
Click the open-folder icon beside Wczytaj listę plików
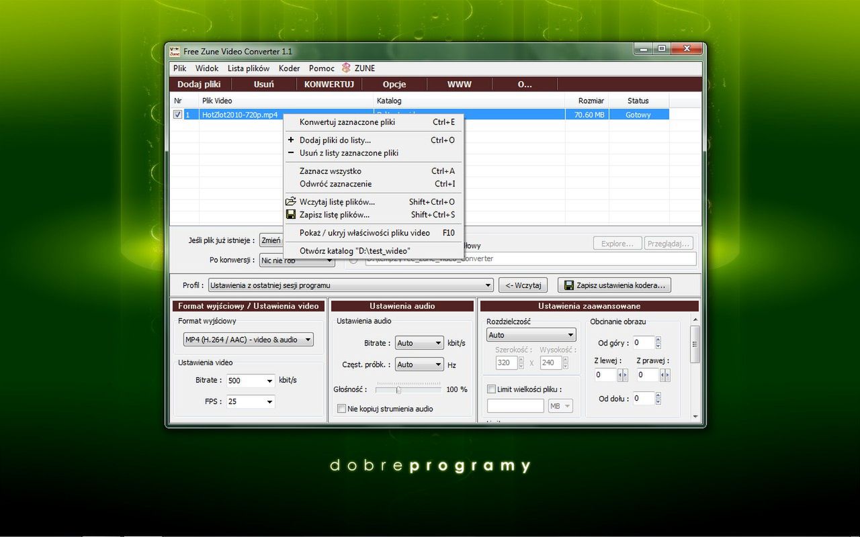[x=291, y=201]
